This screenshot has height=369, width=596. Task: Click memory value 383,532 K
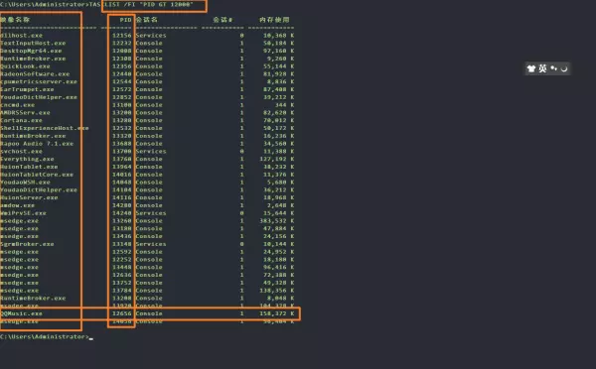[277, 221]
